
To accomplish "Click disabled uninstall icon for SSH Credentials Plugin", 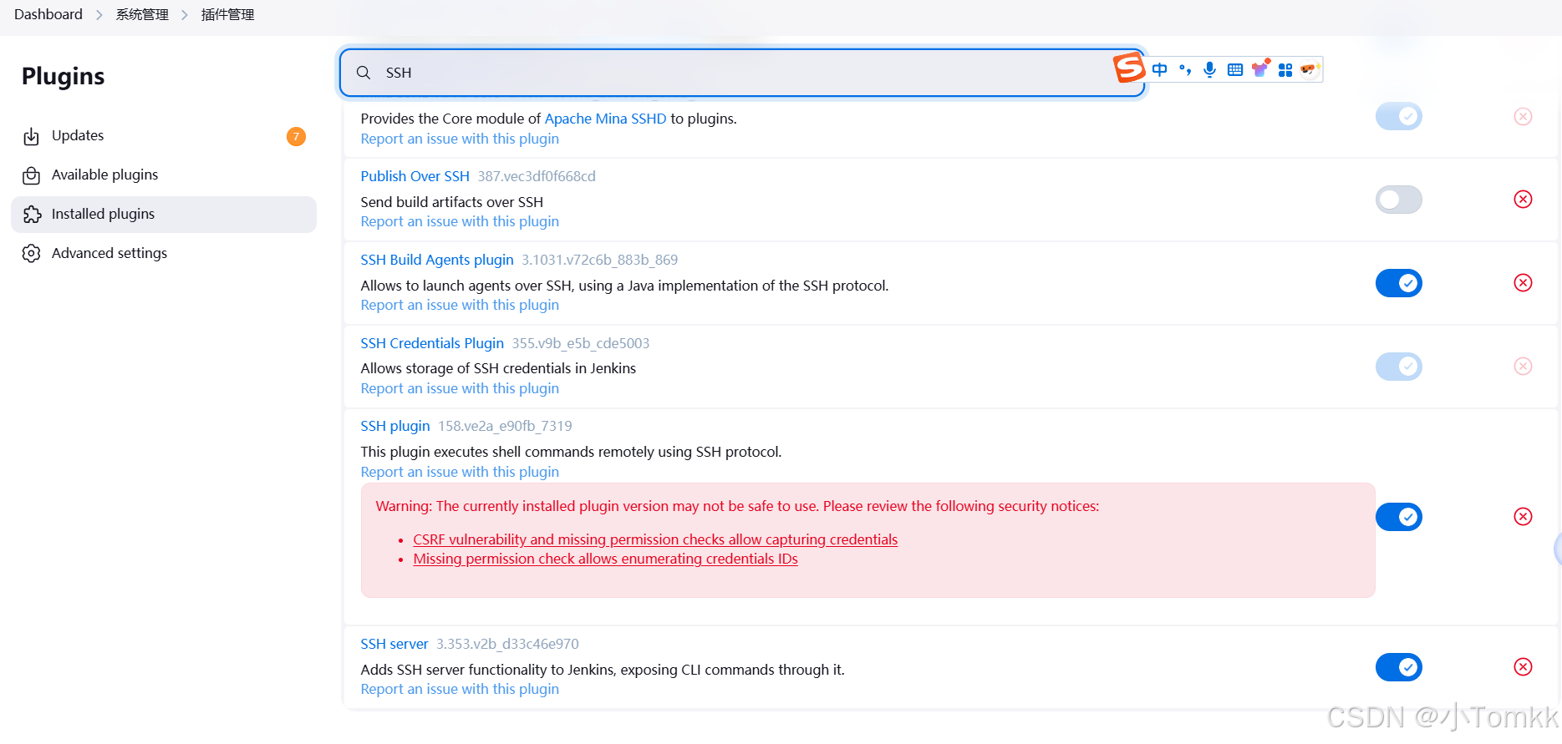I will pyautogui.click(x=1523, y=367).
